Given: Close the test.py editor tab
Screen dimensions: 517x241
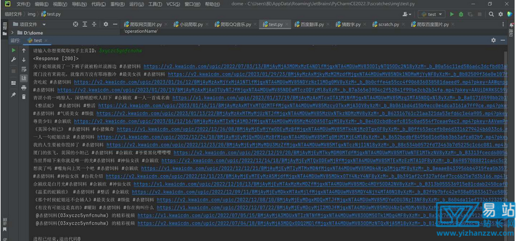Looking at the screenshot, I should point(286,25).
